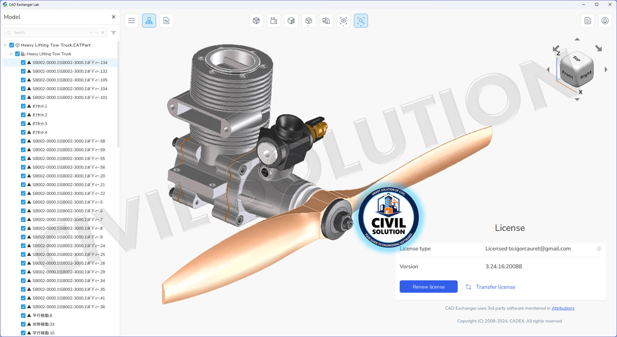Click the license type info icon

tap(599, 249)
